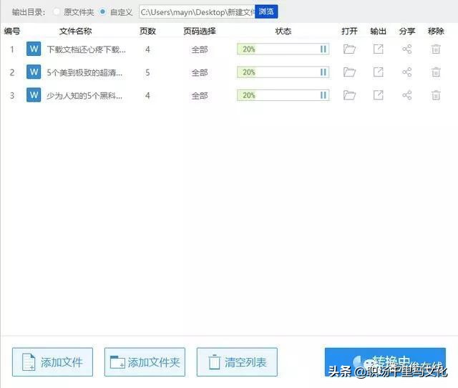The image size is (458, 388).
Task: Pause conversion of file row 2
Action: point(323,72)
